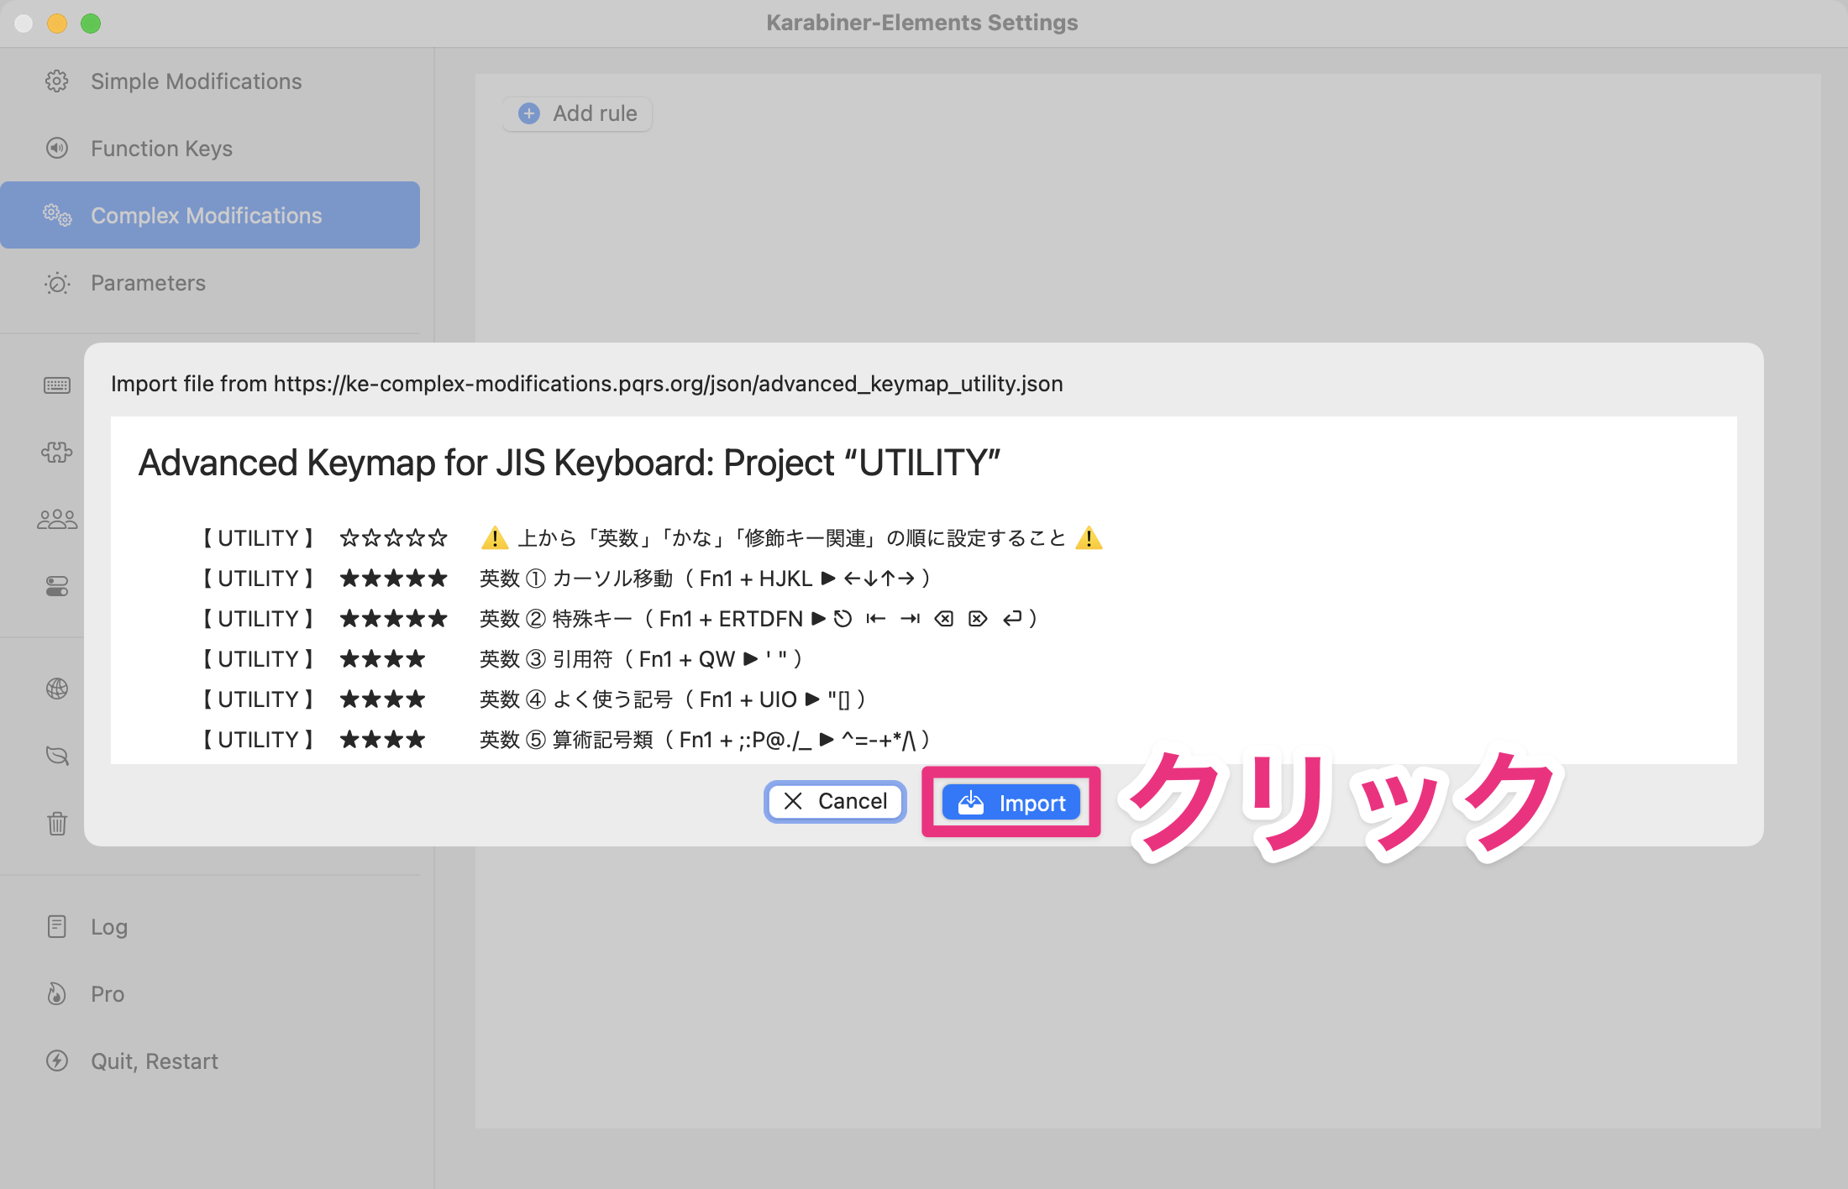Screen dimensions: 1848x1189
Task: Open the Pro section
Action: pos(108,994)
